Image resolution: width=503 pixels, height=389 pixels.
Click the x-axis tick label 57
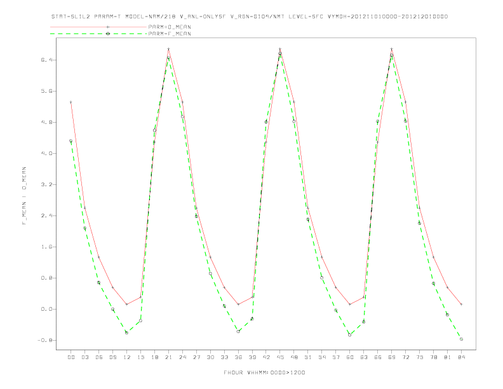click(x=336, y=357)
